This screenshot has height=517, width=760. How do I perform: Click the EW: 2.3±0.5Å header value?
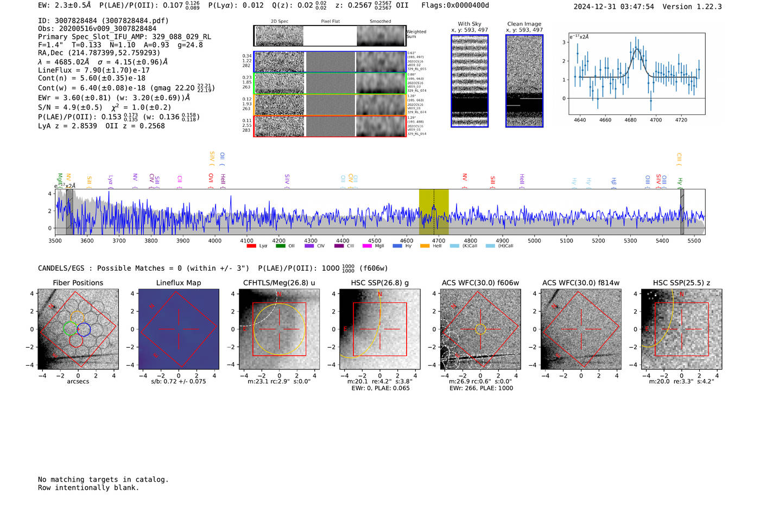pyautogui.click(x=65, y=5)
